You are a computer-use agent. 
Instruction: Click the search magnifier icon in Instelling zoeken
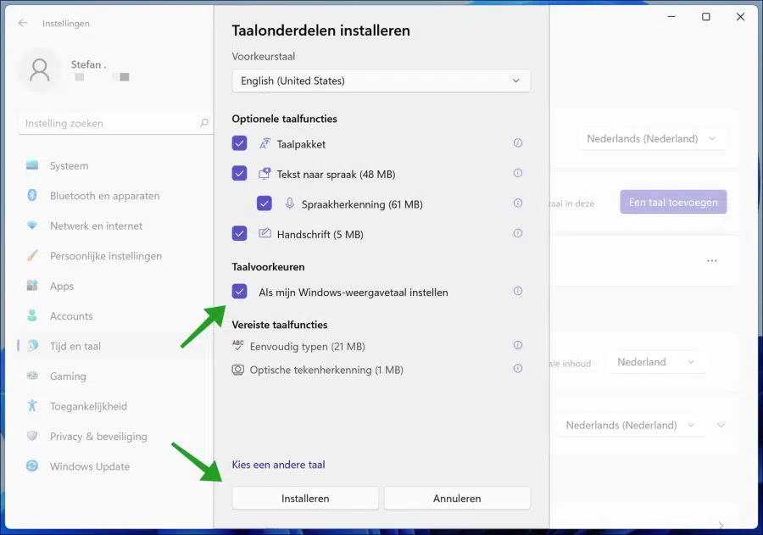coord(203,123)
